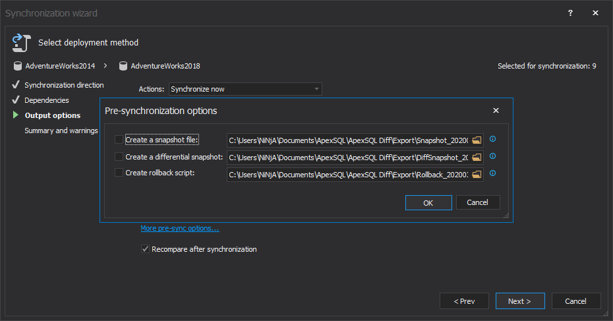Click the deployment method wizard icon

[21, 43]
